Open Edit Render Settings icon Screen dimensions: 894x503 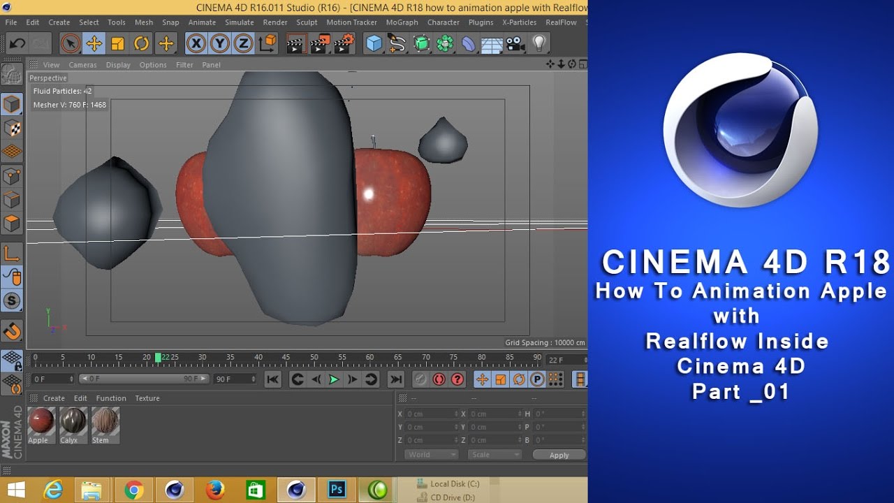tap(344, 44)
